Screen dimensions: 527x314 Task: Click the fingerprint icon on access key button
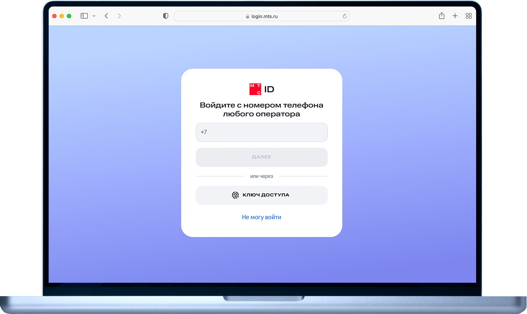[x=235, y=195]
